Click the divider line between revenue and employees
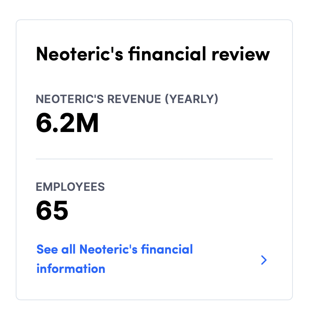Viewport: 309px width, 322px height. [x=154, y=159]
